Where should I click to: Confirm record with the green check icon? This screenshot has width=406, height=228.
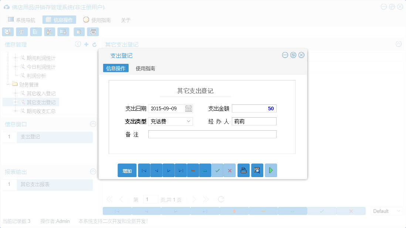(217, 170)
